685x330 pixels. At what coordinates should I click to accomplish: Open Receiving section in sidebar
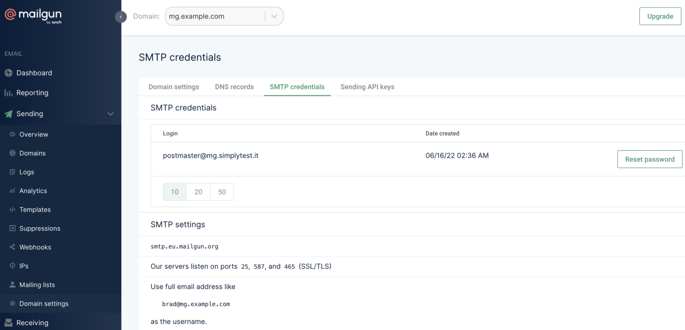(32, 323)
